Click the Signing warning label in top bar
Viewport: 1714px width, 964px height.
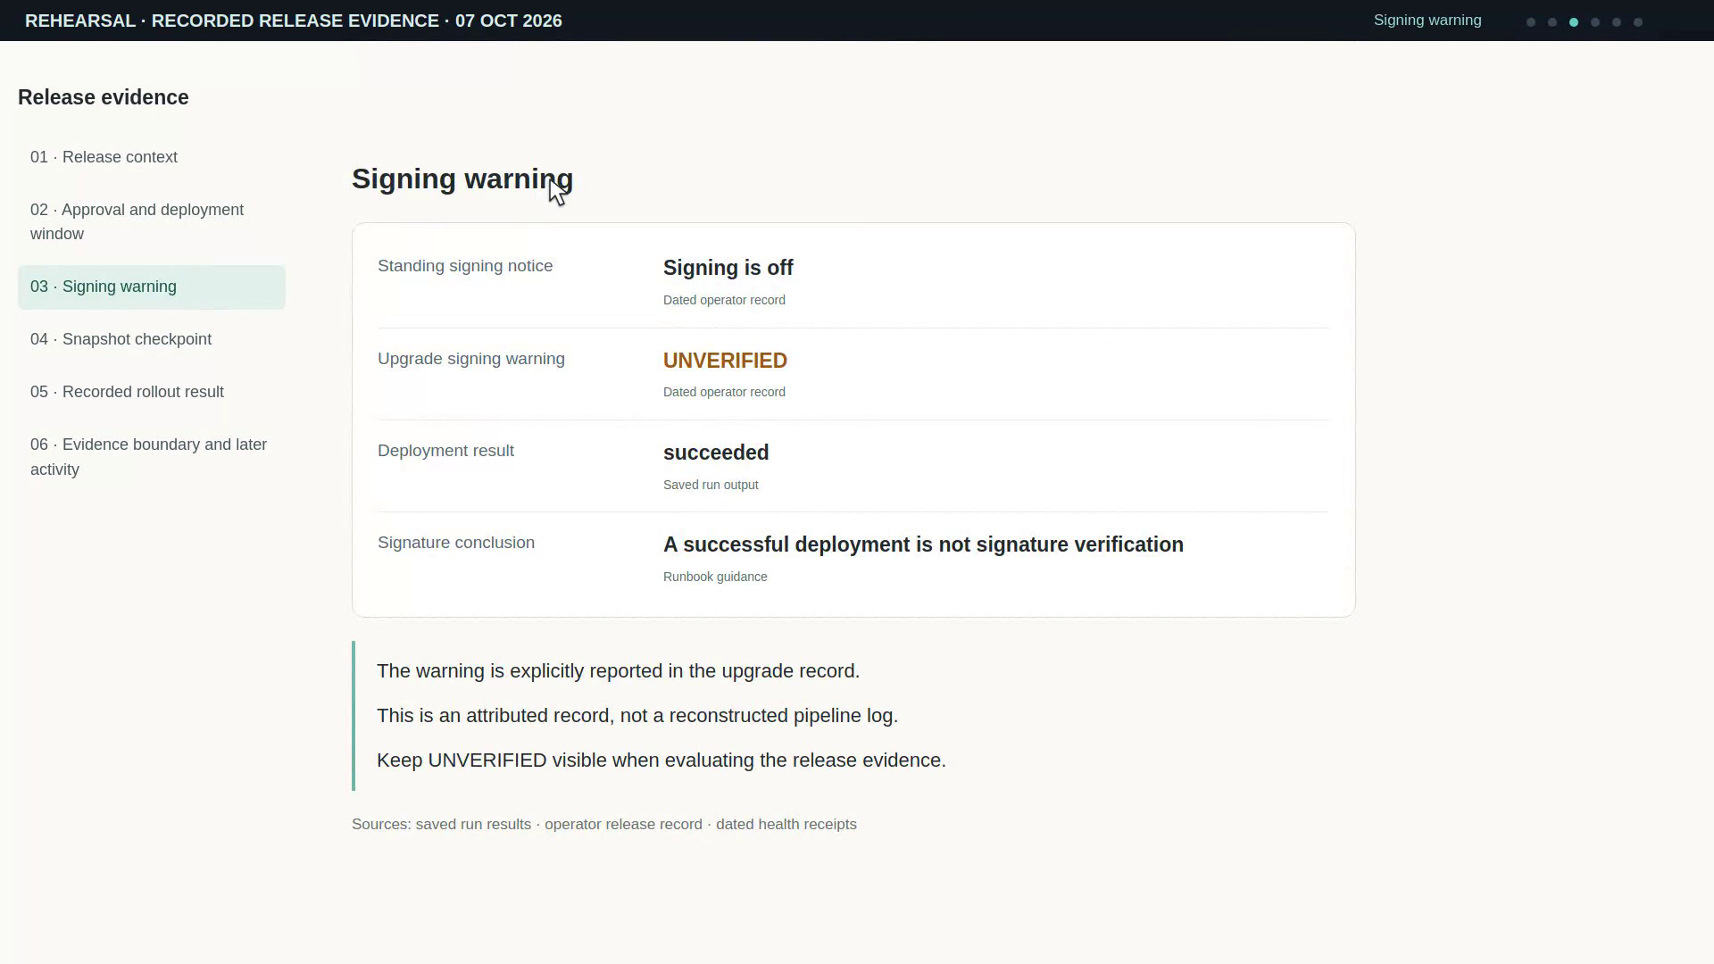pos(1427,21)
